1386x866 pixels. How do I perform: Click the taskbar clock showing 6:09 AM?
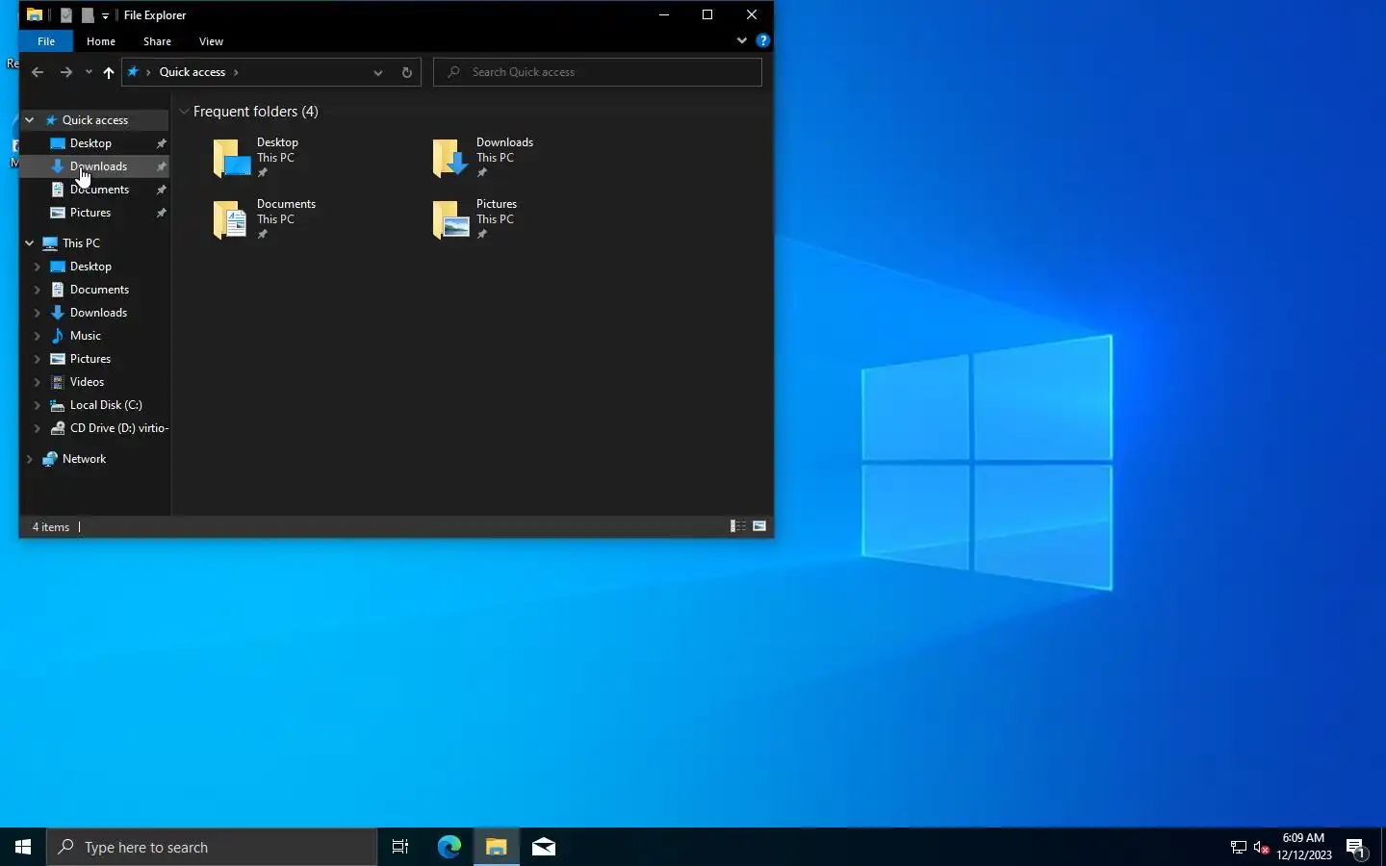click(1304, 847)
